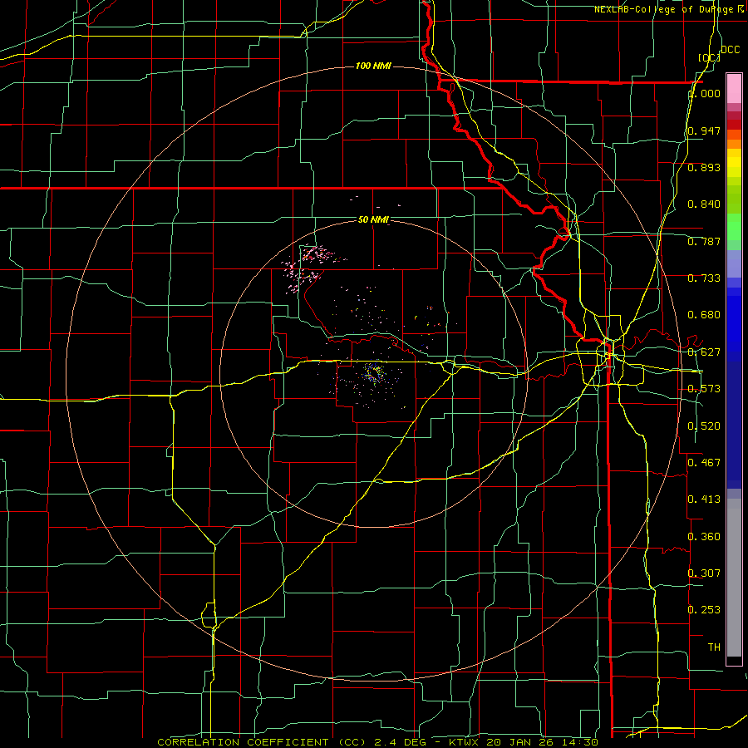Click the 0.413 color scale value
The width and height of the screenshot is (748, 748).
[x=704, y=499]
